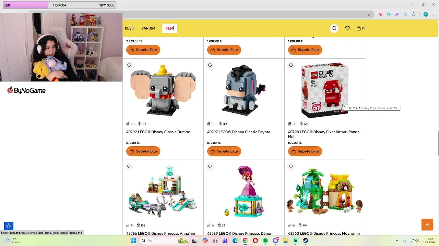Favorite the Anna'nın sleigh set heart

pos(129,167)
